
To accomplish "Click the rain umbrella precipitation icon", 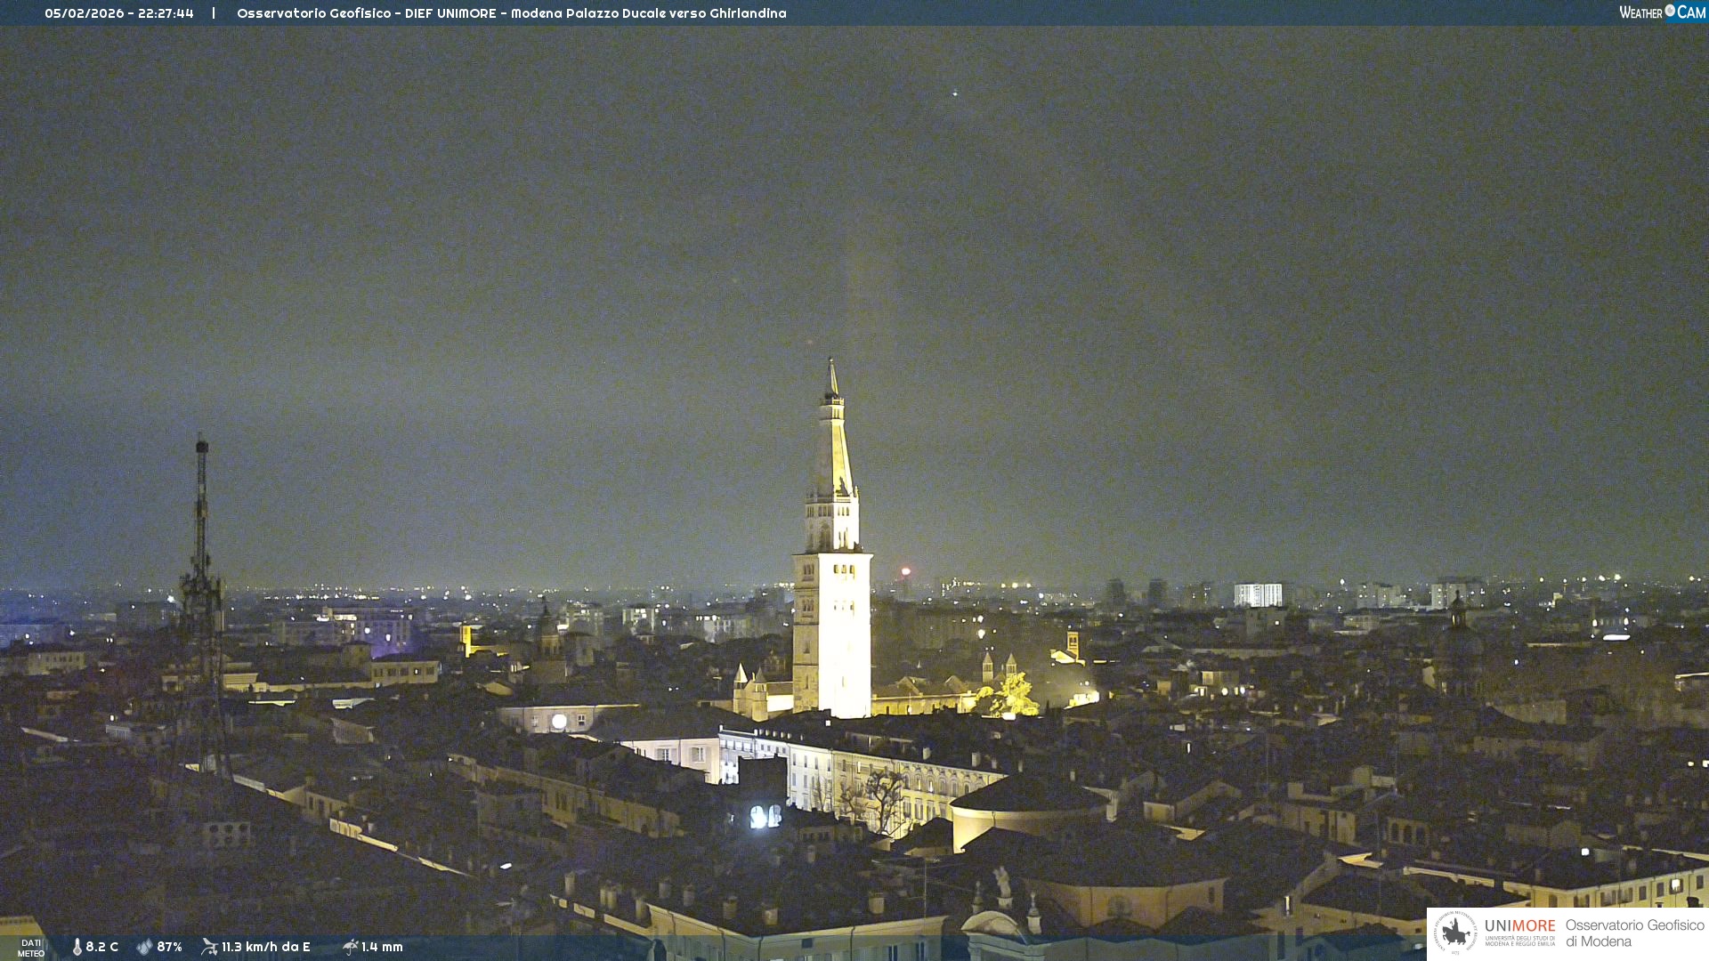I will tap(350, 947).
